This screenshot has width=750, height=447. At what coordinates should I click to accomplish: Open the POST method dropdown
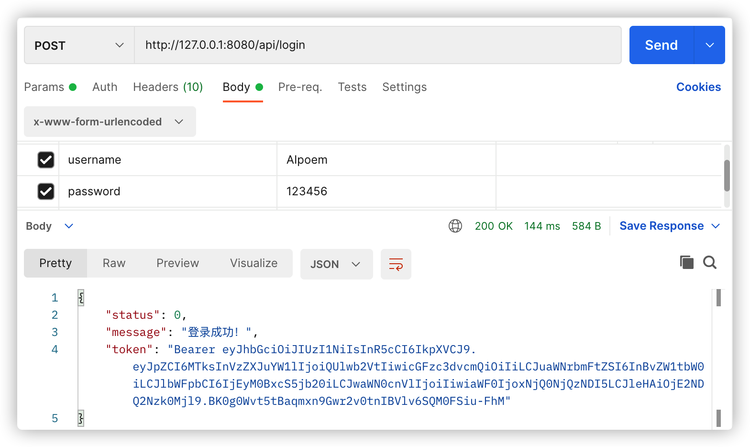[x=79, y=45]
